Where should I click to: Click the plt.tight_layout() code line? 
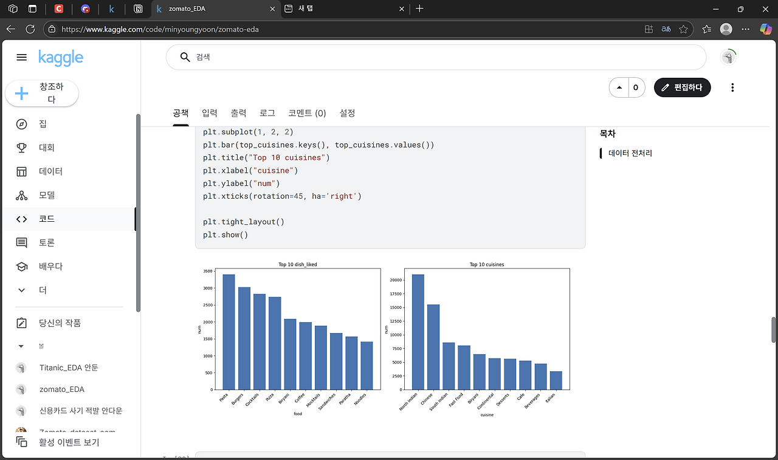point(244,222)
